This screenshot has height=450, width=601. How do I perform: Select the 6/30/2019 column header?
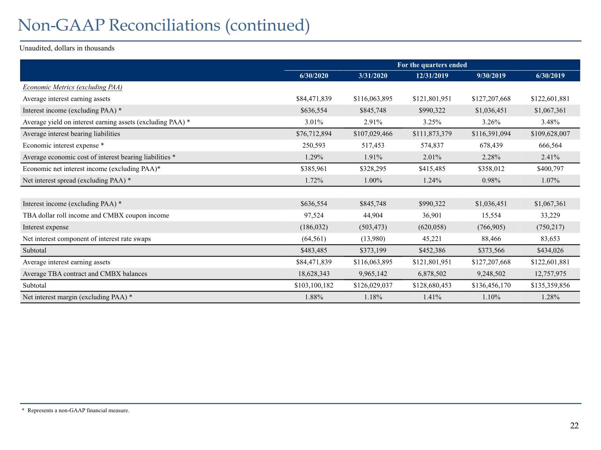point(550,76)
